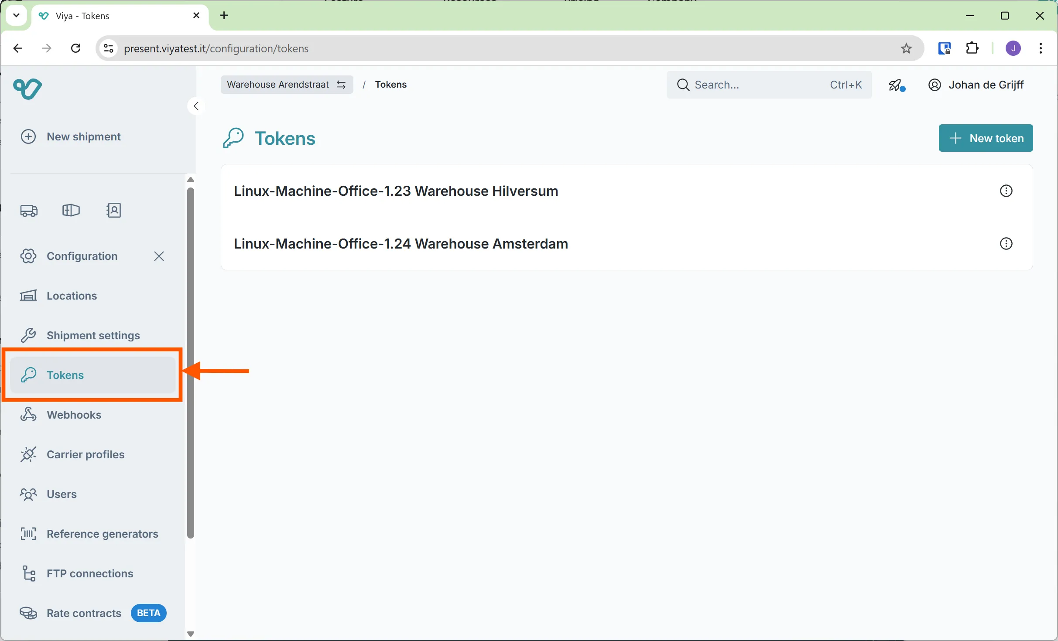Screen dimensions: 1058x641
Task: View site information icon in address bar
Action: (109, 48)
